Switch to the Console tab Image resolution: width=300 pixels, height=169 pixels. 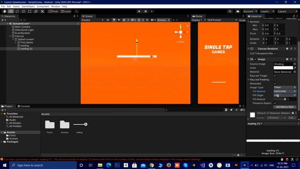click(x=23, y=106)
